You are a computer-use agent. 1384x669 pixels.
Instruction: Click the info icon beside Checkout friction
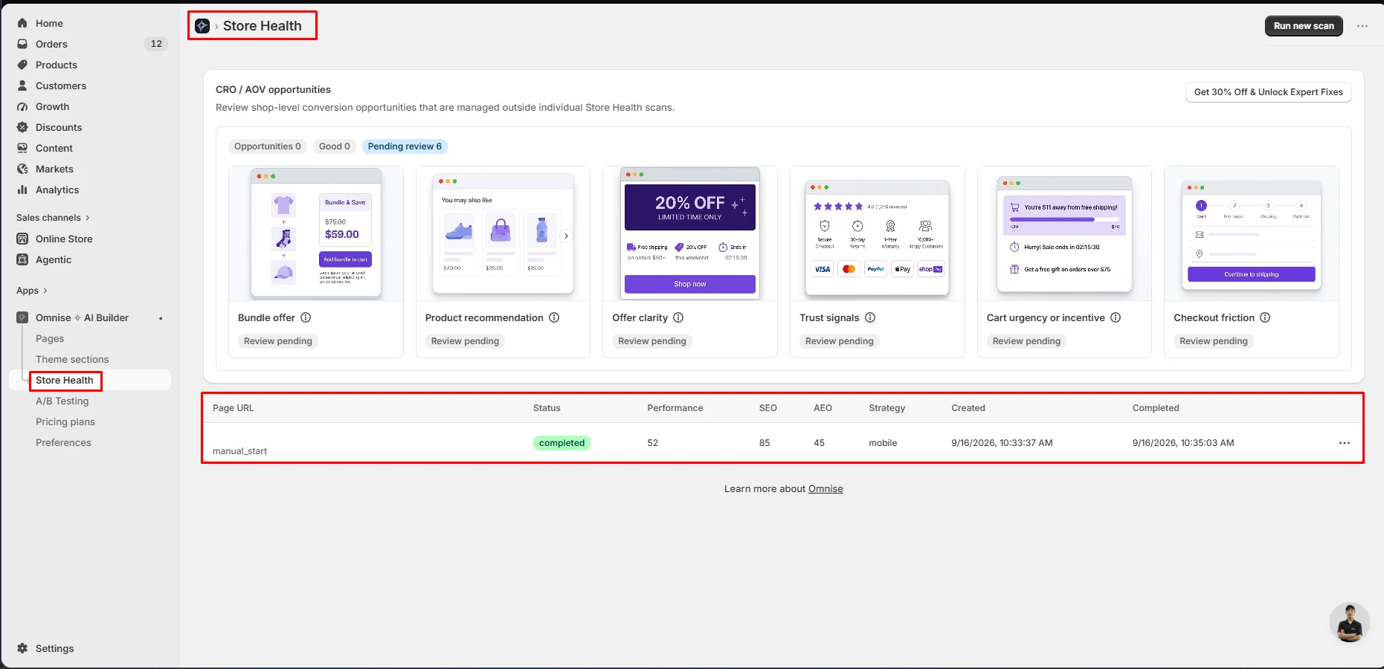coord(1265,317)
